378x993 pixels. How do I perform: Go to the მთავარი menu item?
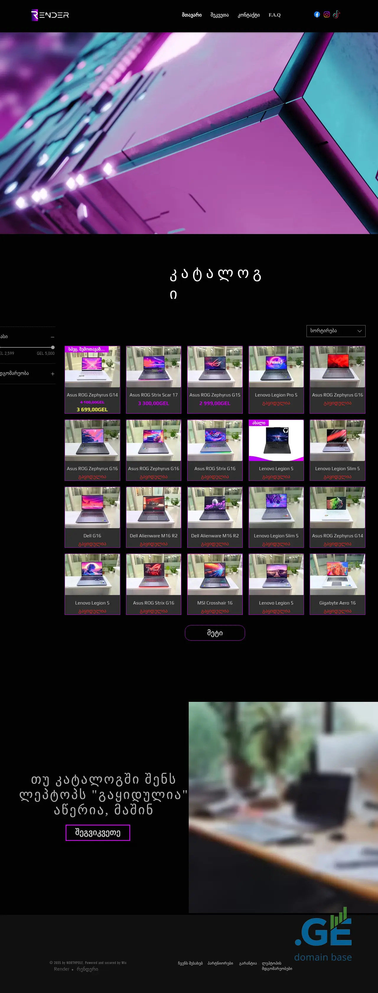[191, 15]
